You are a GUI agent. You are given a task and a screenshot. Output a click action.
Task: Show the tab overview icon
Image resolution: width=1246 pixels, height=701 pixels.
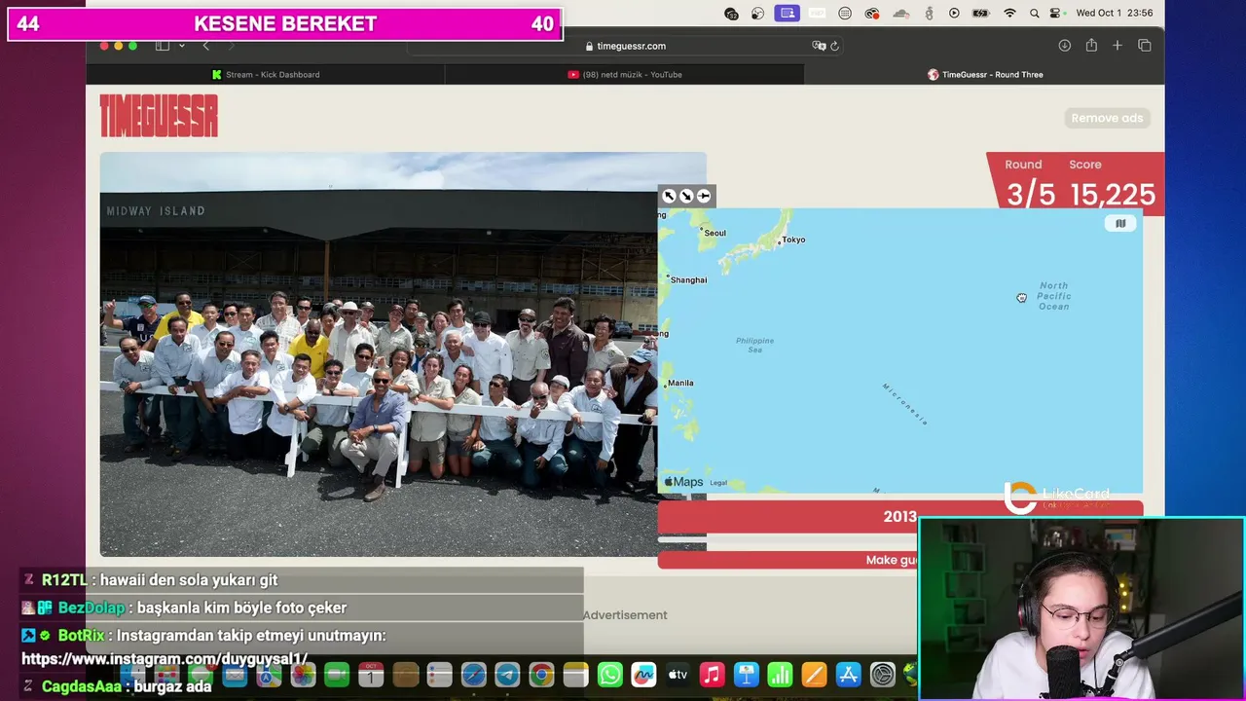pos(1145,46)
